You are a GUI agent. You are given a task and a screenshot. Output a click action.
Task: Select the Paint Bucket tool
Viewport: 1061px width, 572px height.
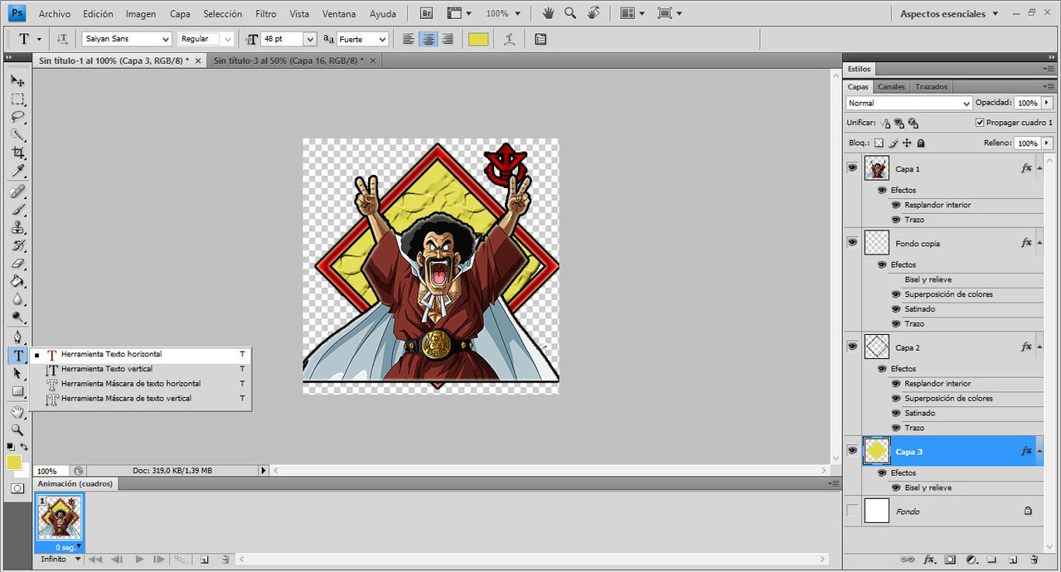click(17, 282)
